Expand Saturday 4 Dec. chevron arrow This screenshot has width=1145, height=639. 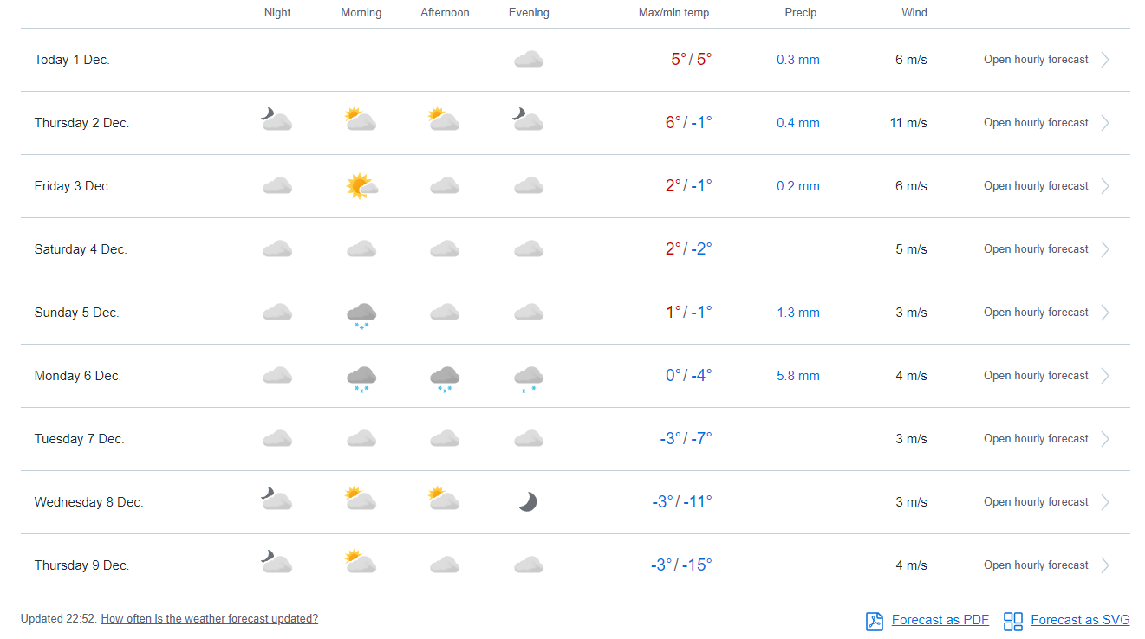point(1105,249)
